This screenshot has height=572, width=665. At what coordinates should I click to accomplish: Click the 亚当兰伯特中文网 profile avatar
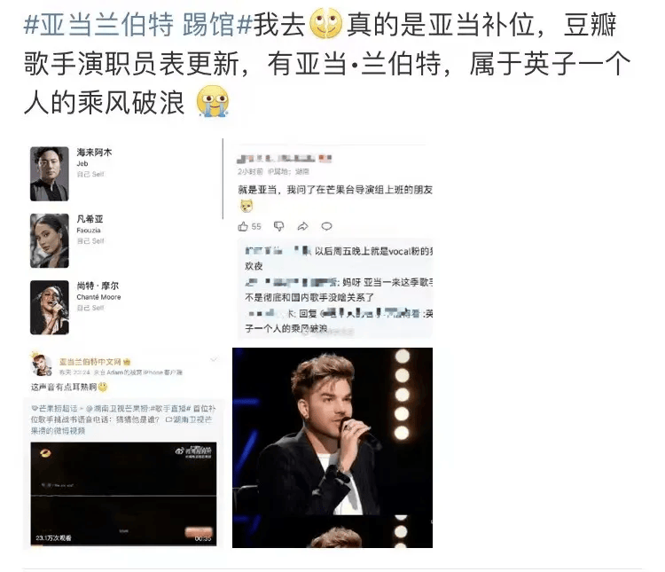[41, 364]
